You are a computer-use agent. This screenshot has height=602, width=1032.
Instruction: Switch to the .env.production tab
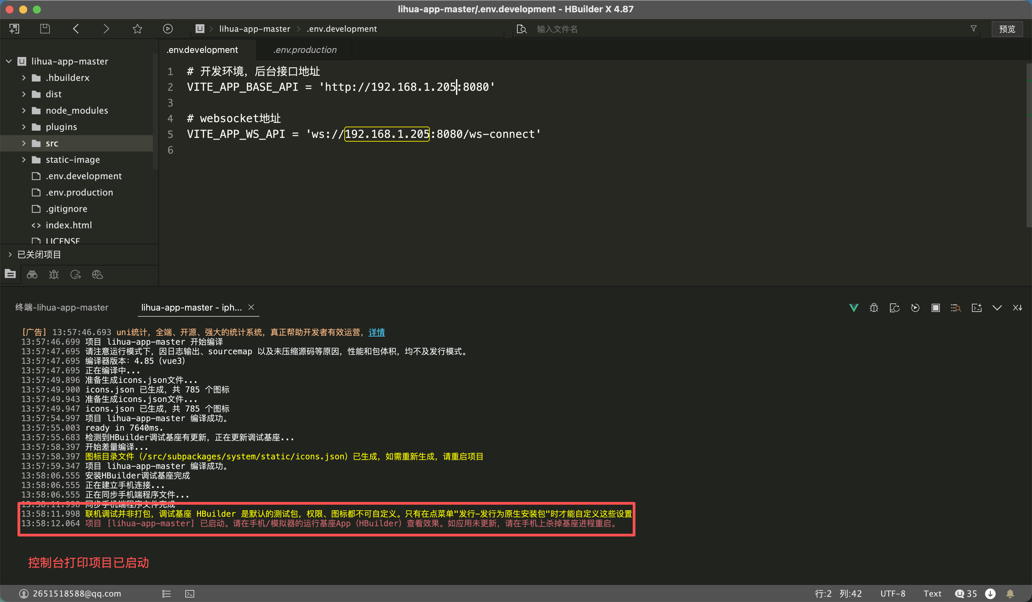click(305, 50)
